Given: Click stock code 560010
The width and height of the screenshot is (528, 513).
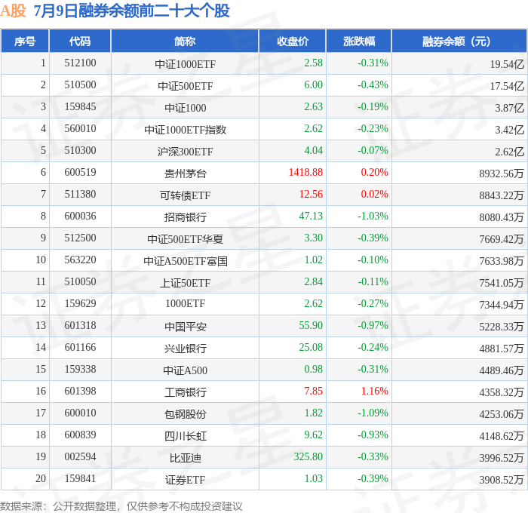Looking at the screenshot, I should coord(80,128).
